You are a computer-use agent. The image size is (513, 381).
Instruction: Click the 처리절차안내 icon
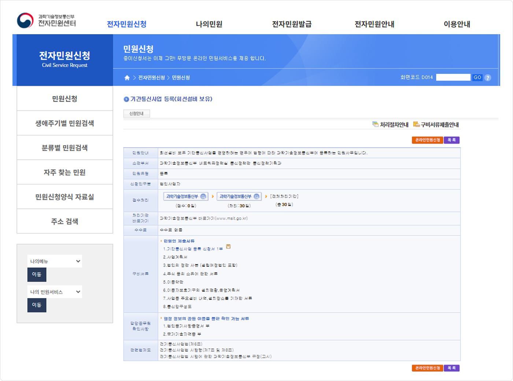[x=375, y=124]
